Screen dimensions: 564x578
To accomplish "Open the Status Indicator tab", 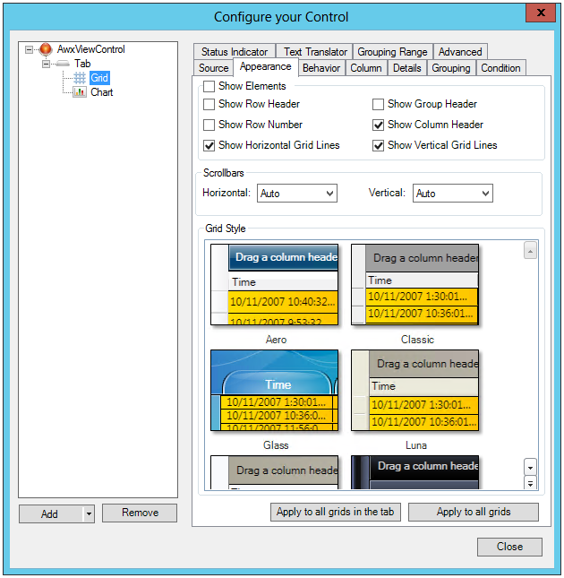I will [x=235, y=52].
